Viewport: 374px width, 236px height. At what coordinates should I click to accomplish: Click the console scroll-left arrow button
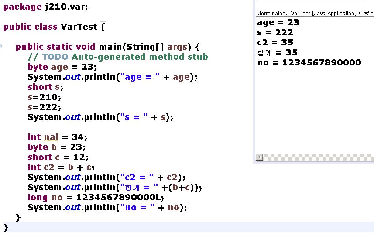[260, 157]
